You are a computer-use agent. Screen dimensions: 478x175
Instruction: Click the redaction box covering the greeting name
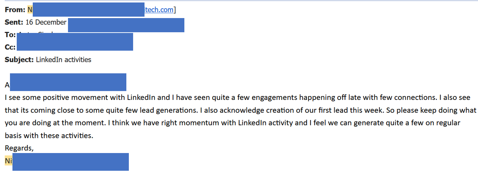pyautogui.click(x=68, y=82)
